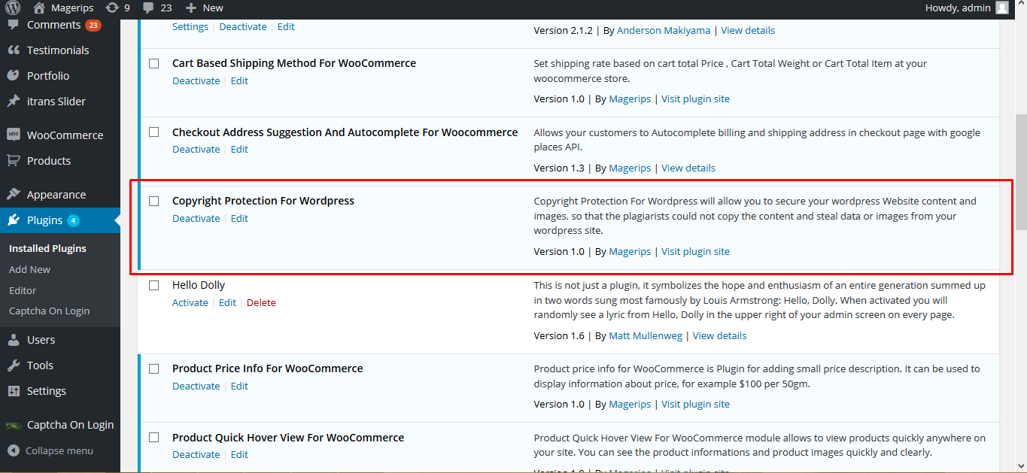Deactivate Copyright Protection For Wordpress plugin
The height and width of the screenshot is (473, 1027).
196,218
